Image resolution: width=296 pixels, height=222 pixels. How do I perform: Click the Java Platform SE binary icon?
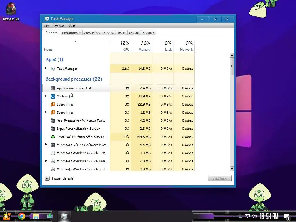pyautogui.click(x=53, y=137)
